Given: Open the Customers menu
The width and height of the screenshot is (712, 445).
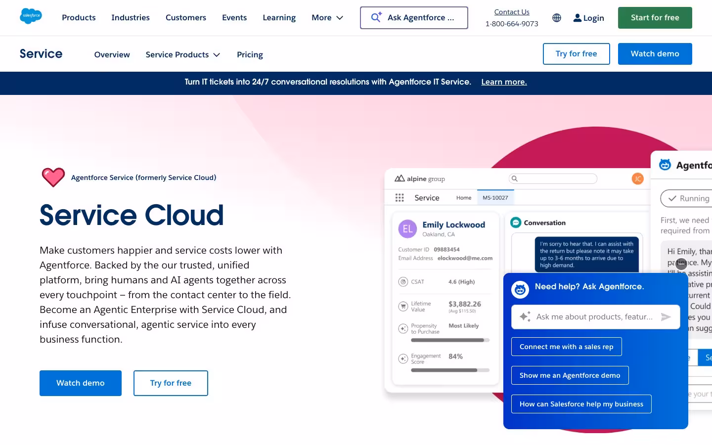Looking at the screenshot, I should pos(186,18).
